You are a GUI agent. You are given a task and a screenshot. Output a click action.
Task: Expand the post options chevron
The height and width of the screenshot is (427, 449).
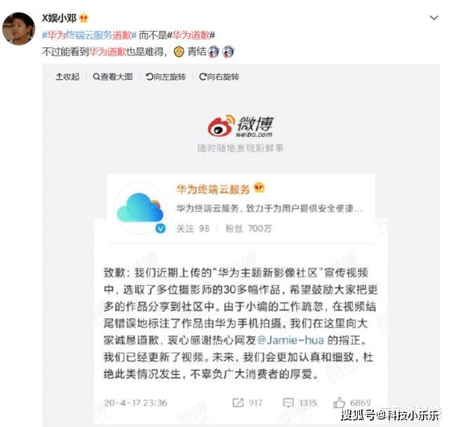click(x=434, y=18)
